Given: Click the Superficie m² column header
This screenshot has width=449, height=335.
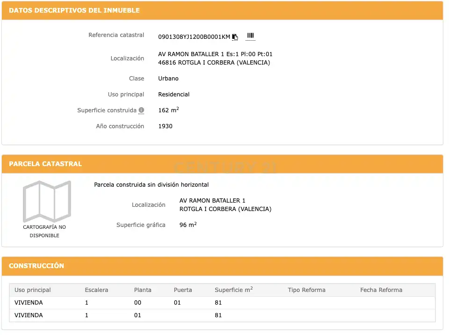Looking at the screenshot, I should click(x=234, y=290).
